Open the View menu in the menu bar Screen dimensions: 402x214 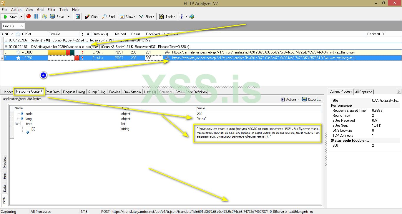point(29,10)
